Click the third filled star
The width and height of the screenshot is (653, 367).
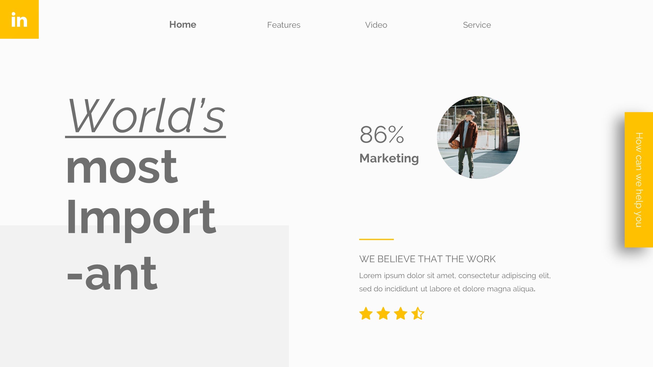tap(401, 313)
